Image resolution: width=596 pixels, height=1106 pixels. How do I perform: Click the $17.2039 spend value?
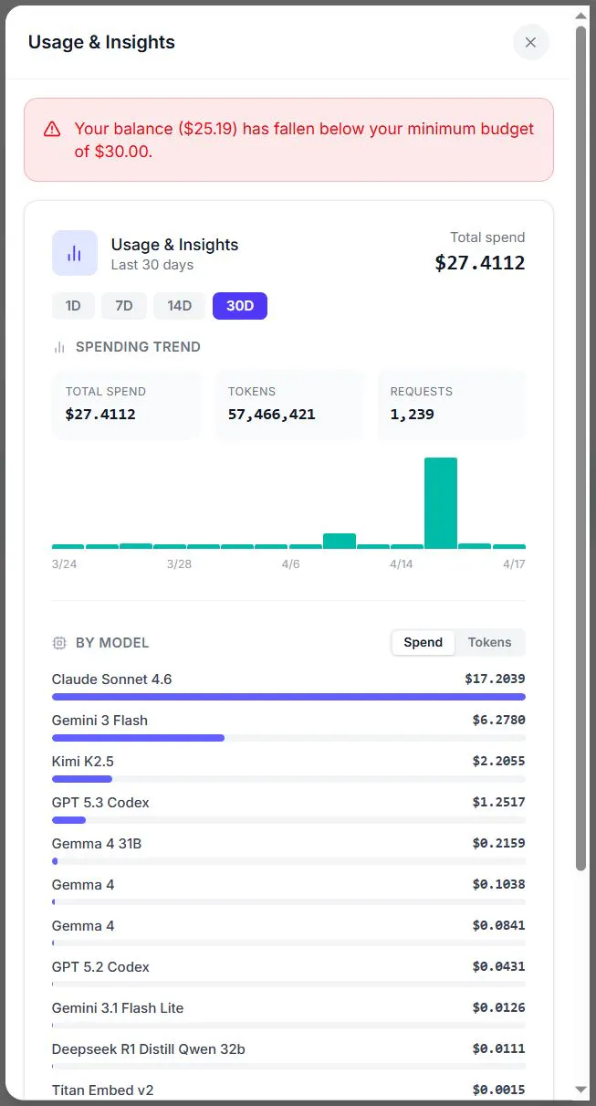[495, 679]
